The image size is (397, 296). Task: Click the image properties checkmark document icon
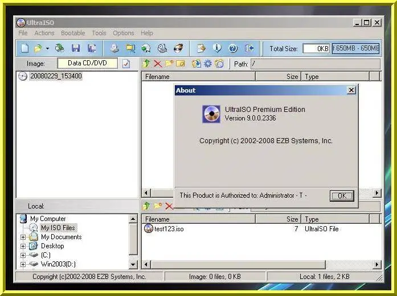126,64
